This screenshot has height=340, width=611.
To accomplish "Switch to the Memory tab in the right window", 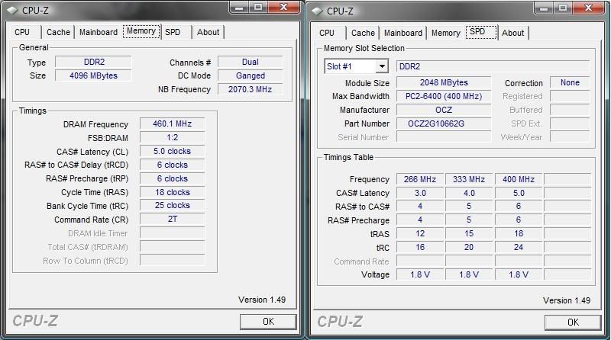I will (x=445, y=33).
